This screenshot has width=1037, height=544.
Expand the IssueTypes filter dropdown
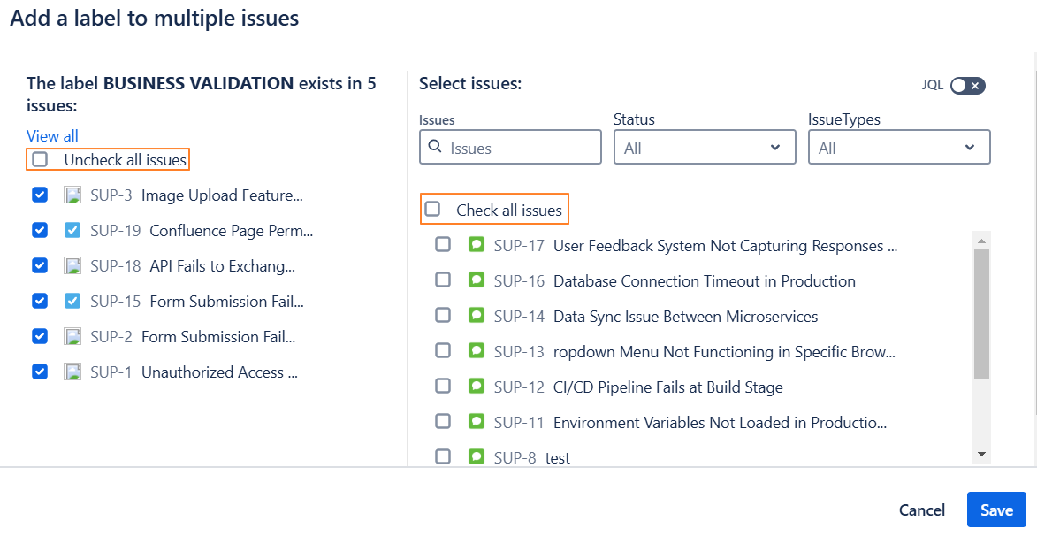click(899, 148)
